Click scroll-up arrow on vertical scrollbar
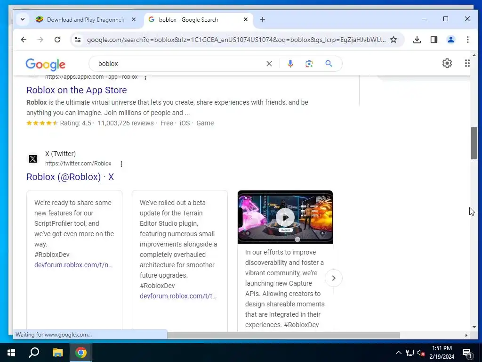This screenshot has height=362, width=482. 474,56
